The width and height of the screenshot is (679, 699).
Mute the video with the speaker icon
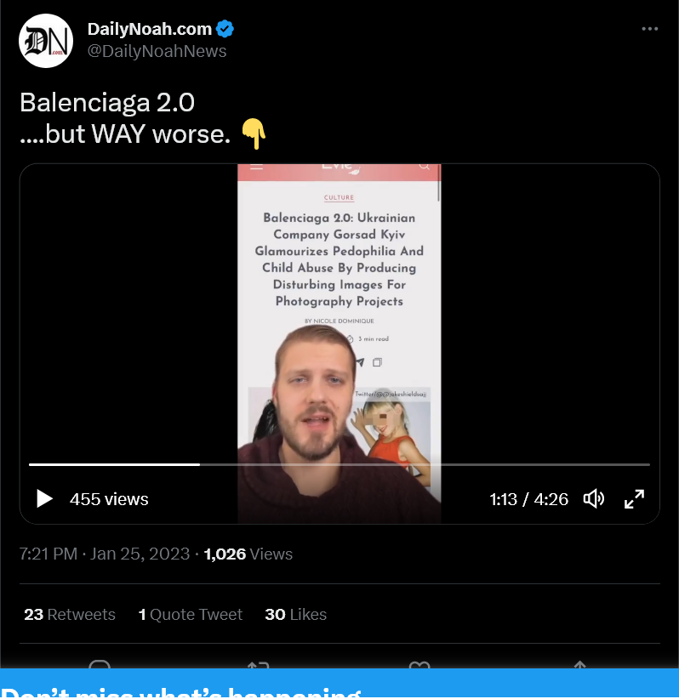coord(594,499)
